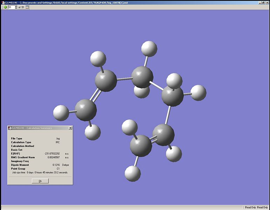This screenshot has width=270, height=210.
Task: Click the rightmost Read Only status indicator
Action: (262, 208)
